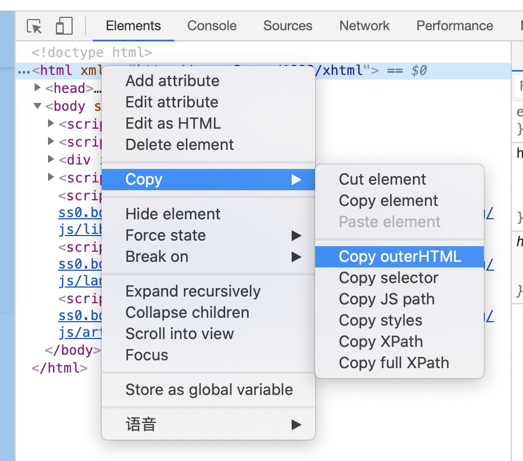Toggle the device toolbar icon
Viewport: 523px width, 461px height.
63,26
